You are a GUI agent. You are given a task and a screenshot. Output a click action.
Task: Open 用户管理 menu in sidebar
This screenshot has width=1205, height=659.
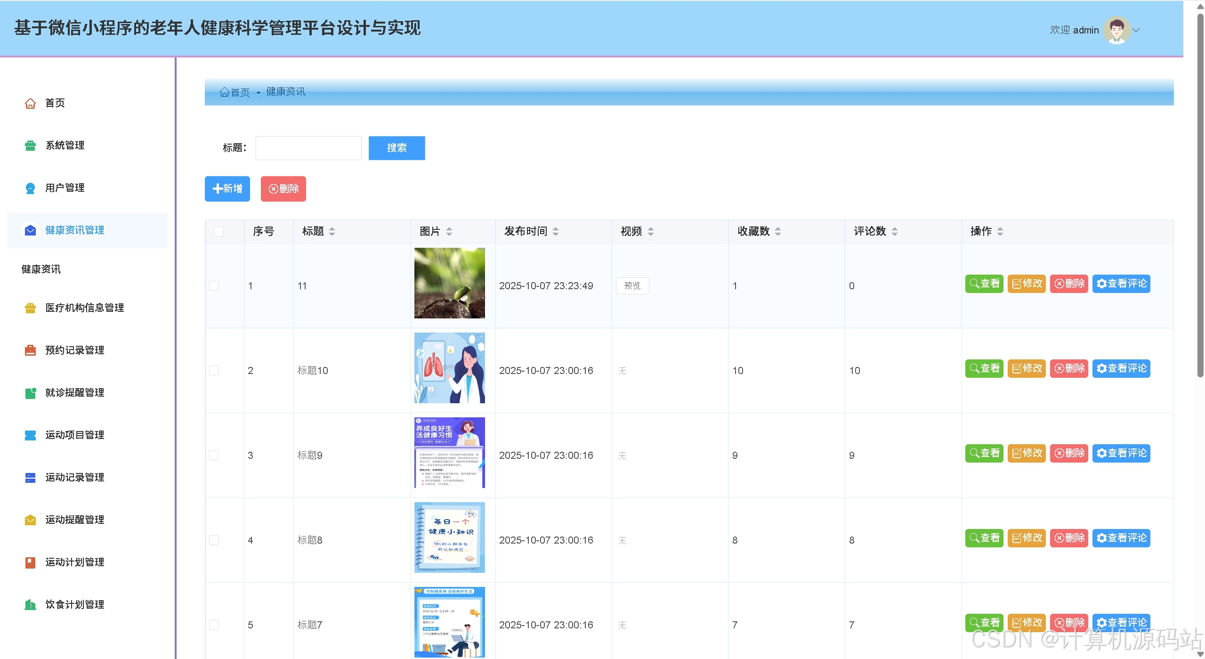pos(88,188)
